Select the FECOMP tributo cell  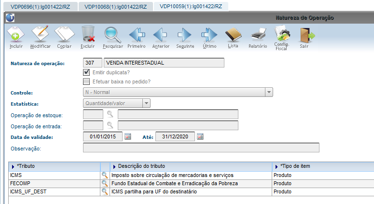55,183
